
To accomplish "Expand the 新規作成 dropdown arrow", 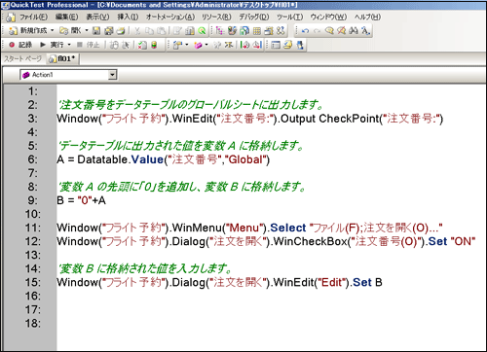I will pyautogui.click(x=52, y=31).
